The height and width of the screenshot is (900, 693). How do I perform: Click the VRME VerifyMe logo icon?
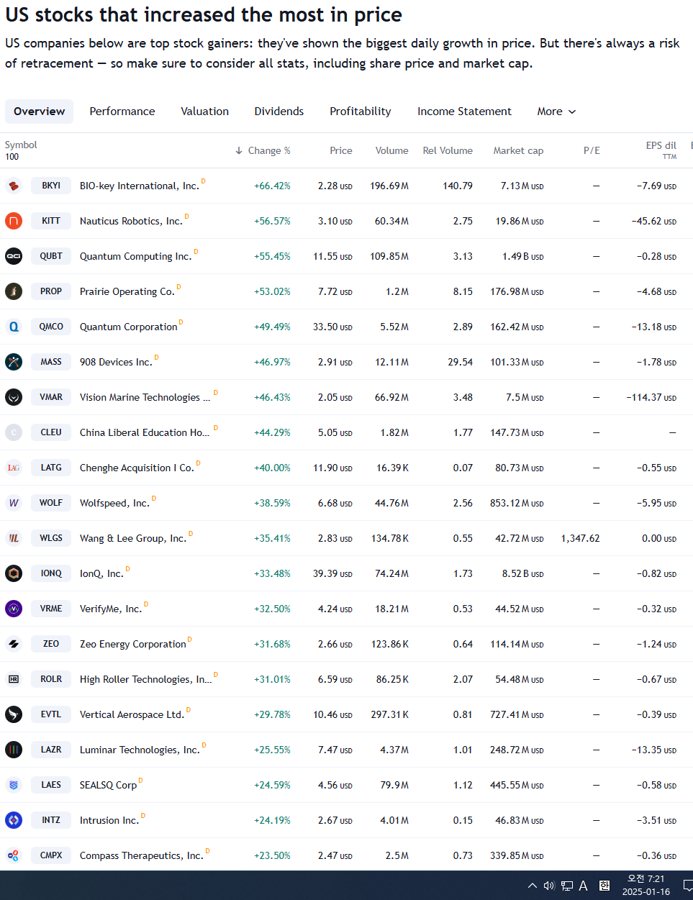[x=14, y=609]
